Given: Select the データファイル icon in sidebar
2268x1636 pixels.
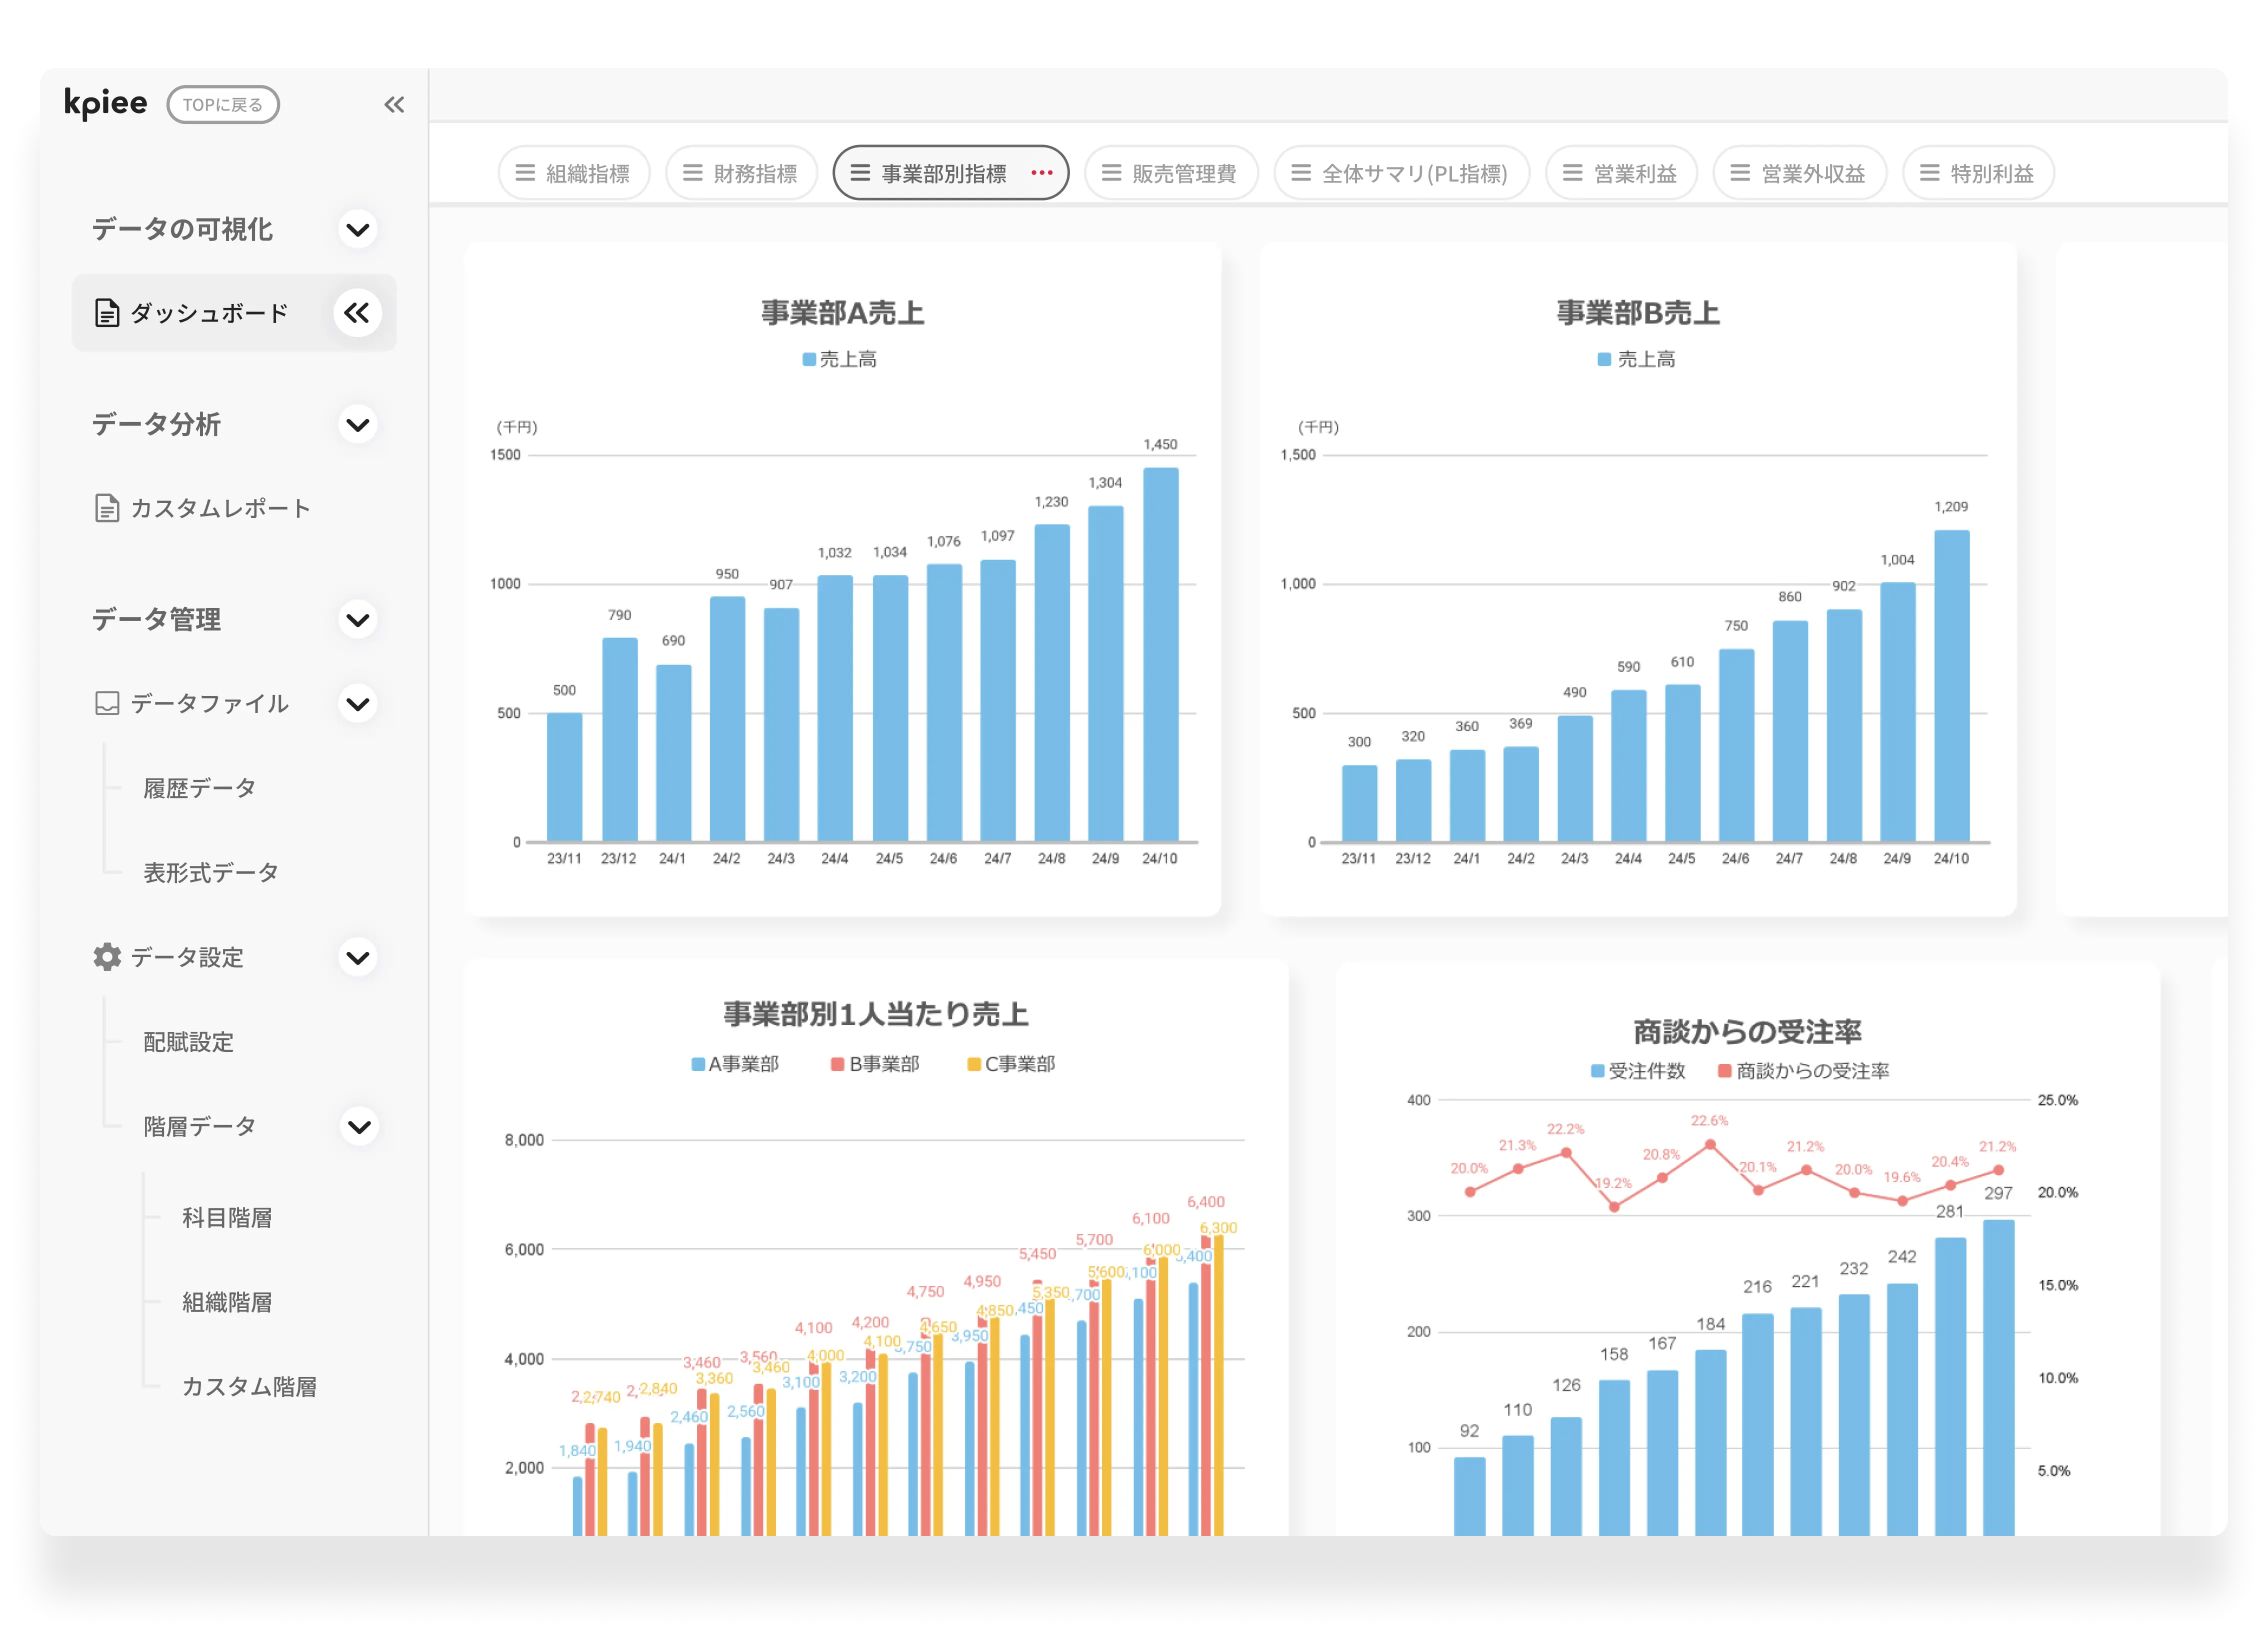Looking at the screenshot, I should 106,703.
